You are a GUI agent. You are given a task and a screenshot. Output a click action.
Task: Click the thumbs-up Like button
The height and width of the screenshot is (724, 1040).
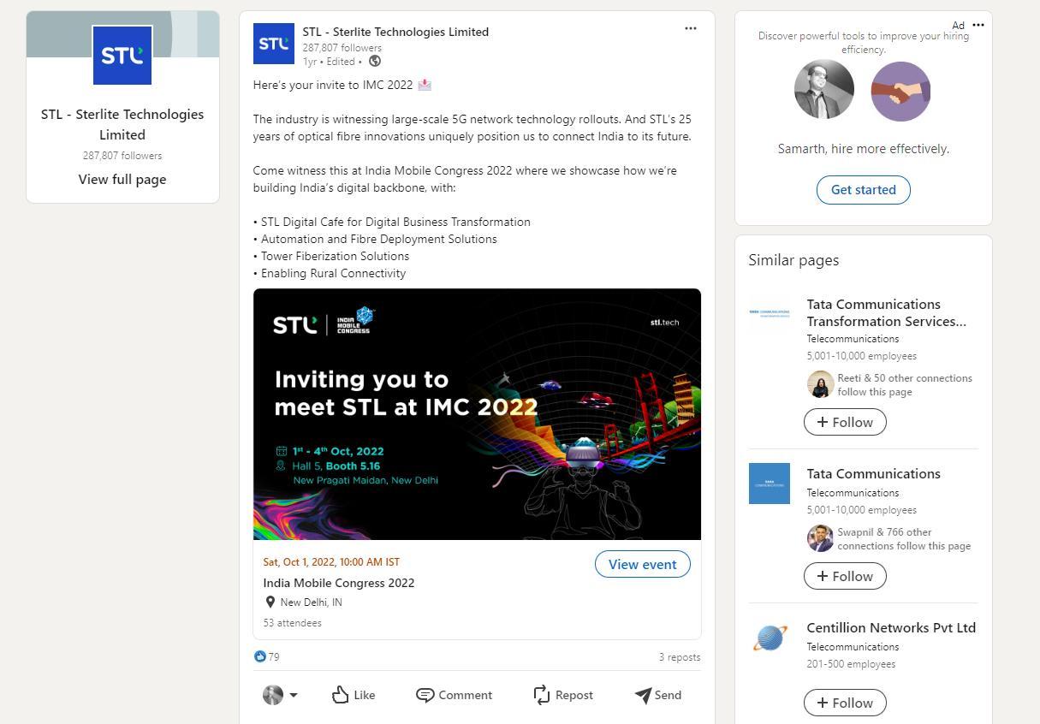pos(354,695)
